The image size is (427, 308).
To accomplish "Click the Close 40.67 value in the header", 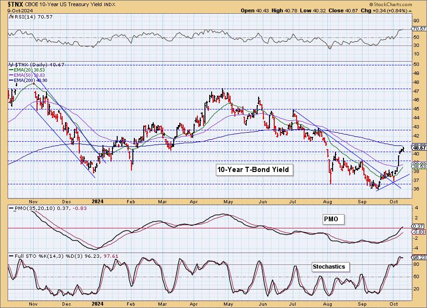I will 343,10.
